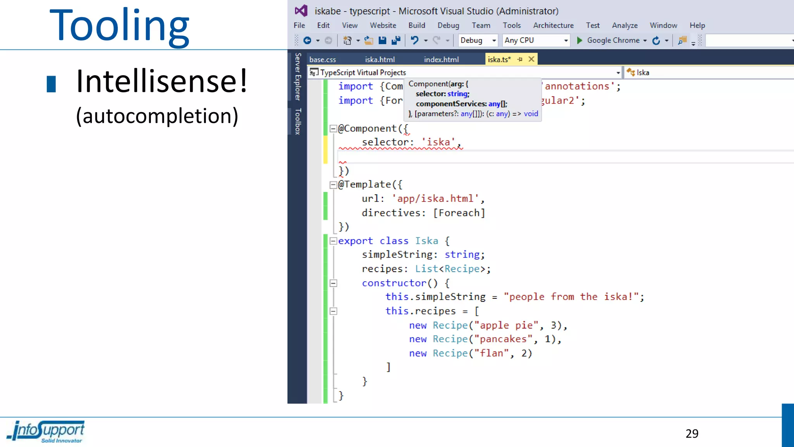Collapse the @Template block

pos(333,185)
